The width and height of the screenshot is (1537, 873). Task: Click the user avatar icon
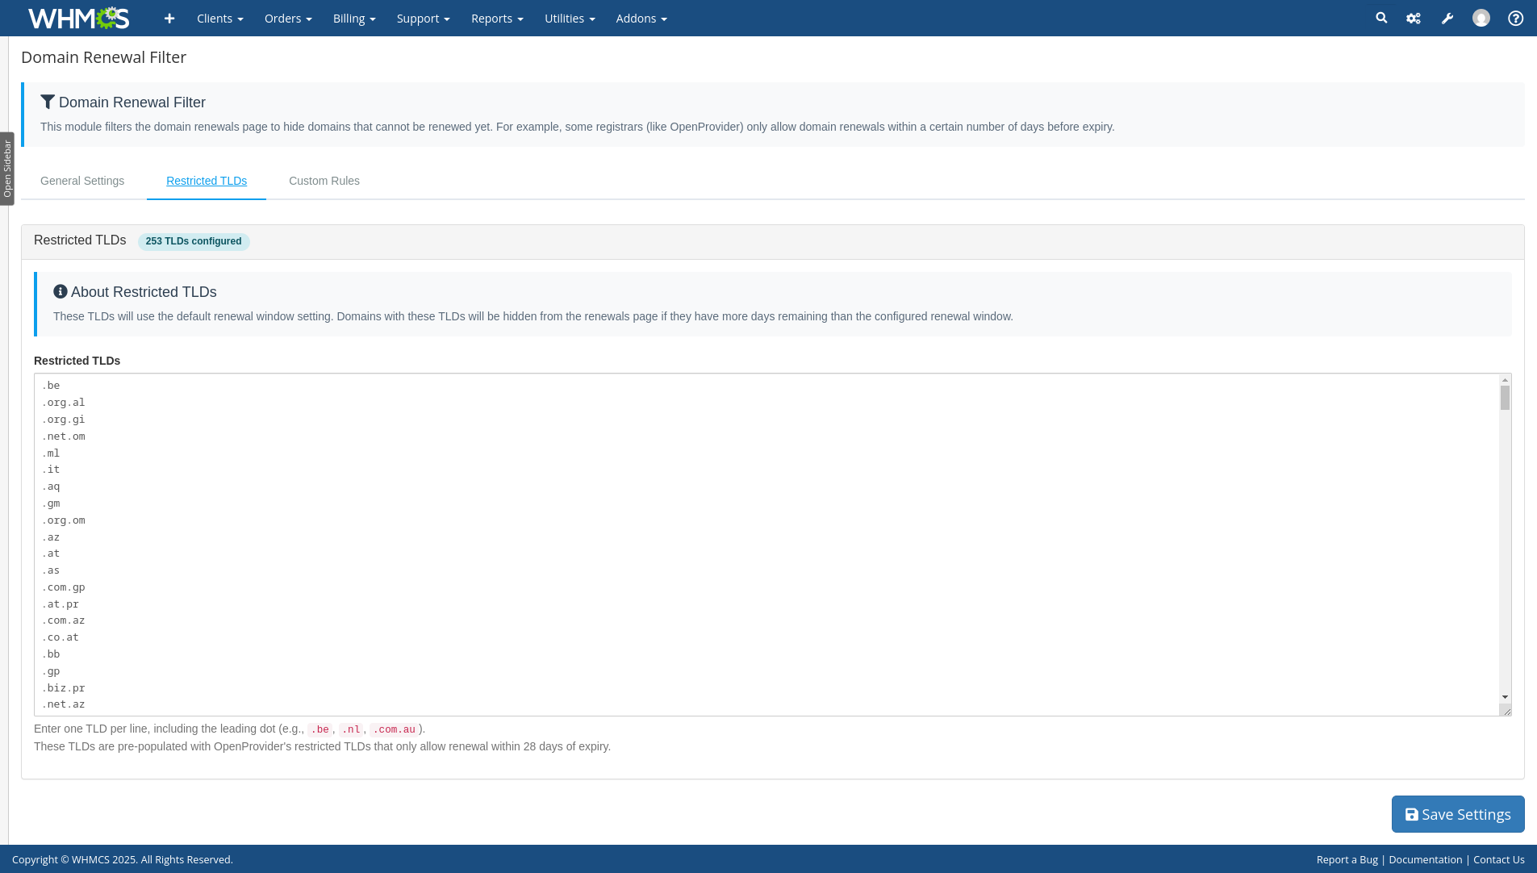coord(1481,18)
